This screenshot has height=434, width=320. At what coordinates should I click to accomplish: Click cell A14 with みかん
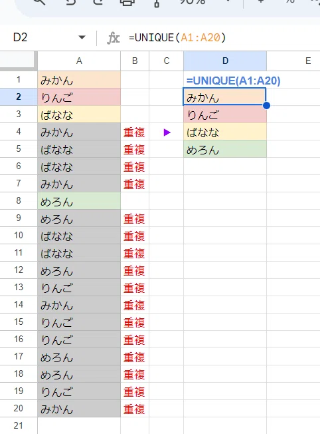79,304
